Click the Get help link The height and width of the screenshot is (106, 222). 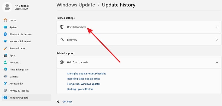coord(67,102)
